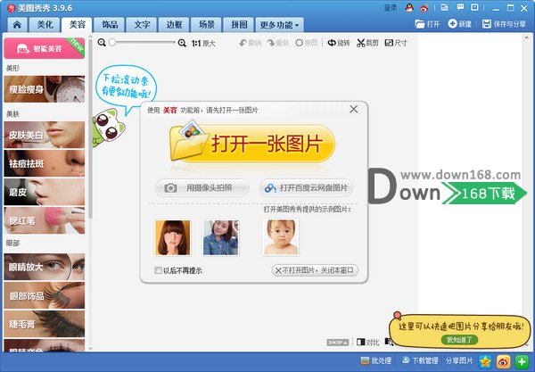This screenshot has height=372, width=535.
Task: Open the sample baby photo
Action: tap(280, 237)
